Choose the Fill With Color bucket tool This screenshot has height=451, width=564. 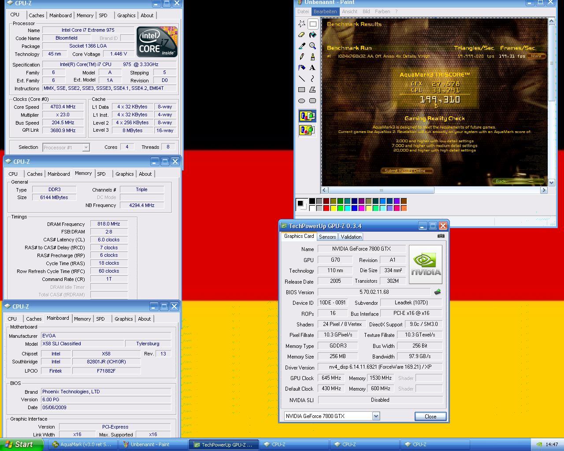(x=313, y=35)
